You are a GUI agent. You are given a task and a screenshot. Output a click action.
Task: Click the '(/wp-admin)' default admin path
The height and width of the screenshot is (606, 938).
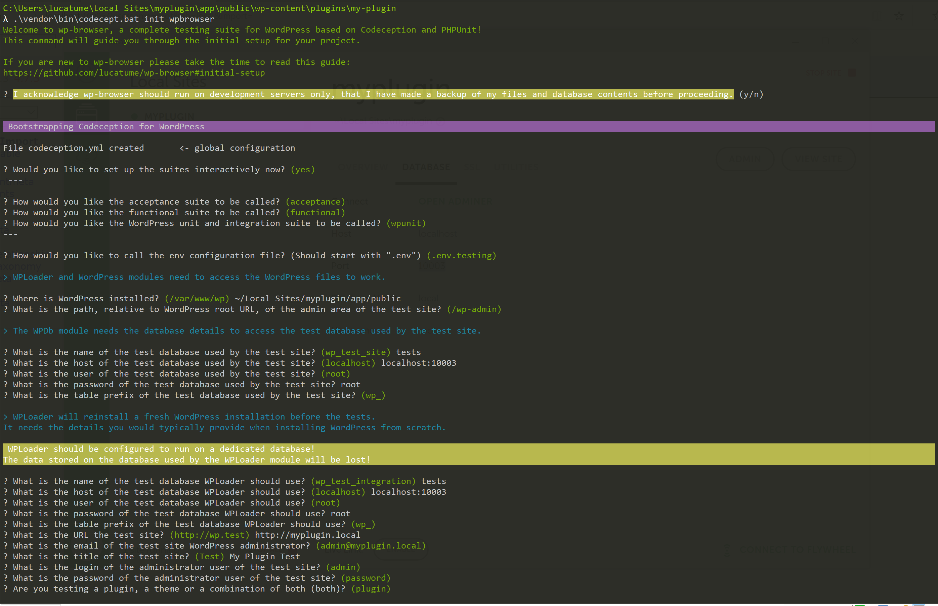pos(474,309)
